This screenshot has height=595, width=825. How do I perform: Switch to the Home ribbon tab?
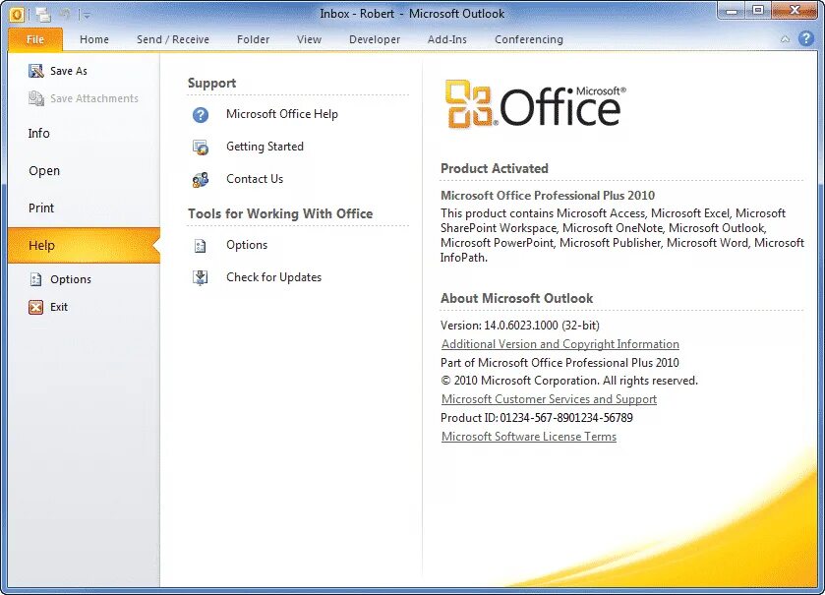click(94, 39)
